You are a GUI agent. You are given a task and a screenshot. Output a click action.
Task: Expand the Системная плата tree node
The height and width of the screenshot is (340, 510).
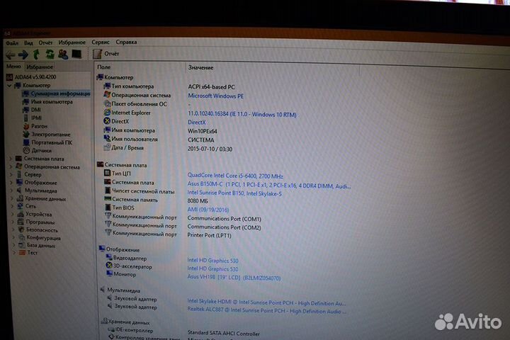(11, 159)
